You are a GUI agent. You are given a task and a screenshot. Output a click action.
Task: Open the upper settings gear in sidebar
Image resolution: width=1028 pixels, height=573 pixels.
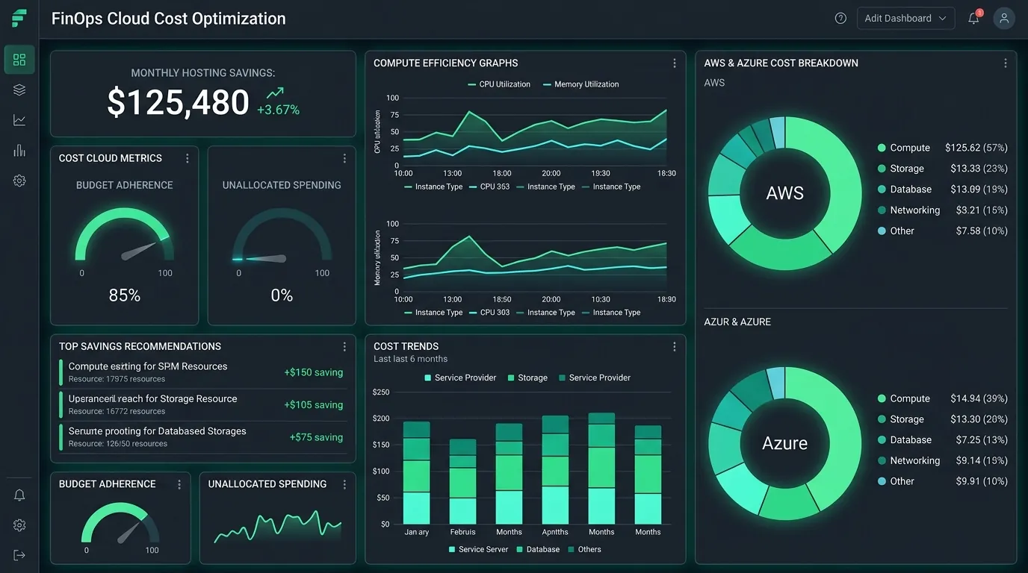19,181
